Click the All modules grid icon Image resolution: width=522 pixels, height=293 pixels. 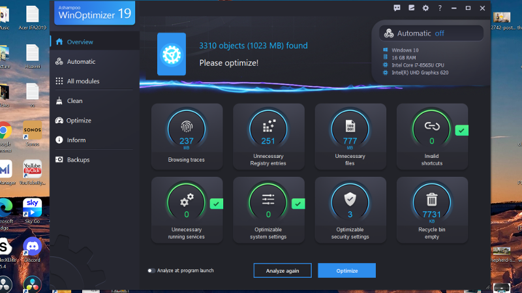[59, 81]
